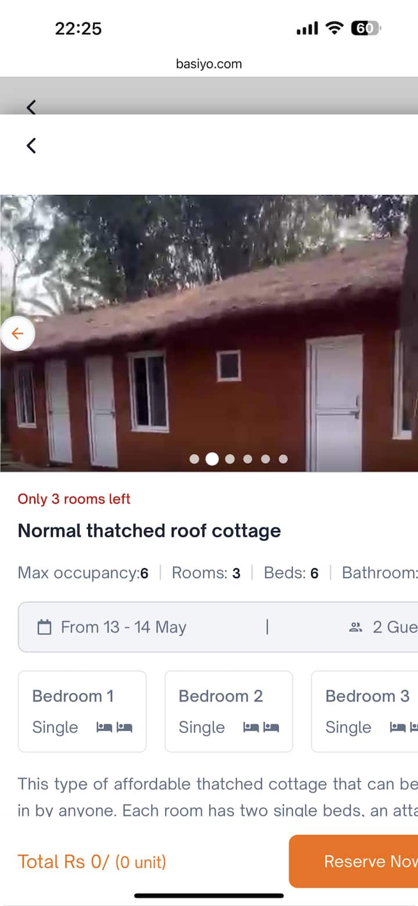Tap the guests people icon

coord(356,627)
